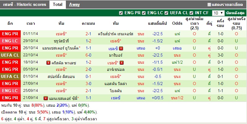Switch to the Away tab

(74, 5)
